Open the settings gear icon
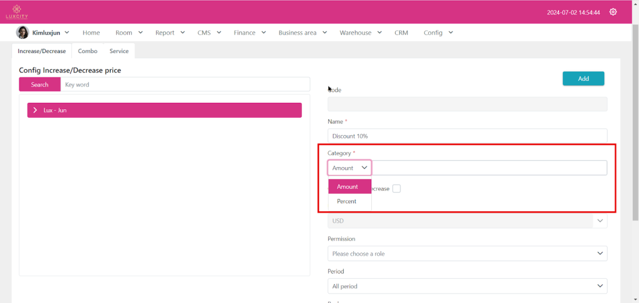Image resolution: width=639 pixels, height=303 pixels. click(x=613, y=12)
